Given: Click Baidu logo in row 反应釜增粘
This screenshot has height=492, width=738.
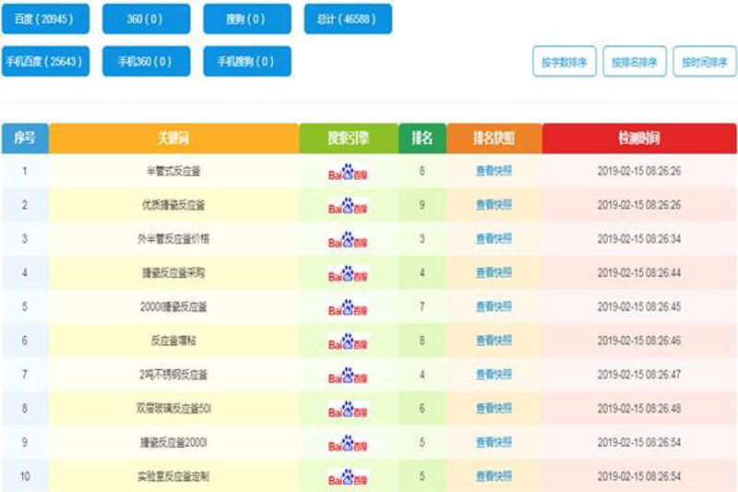Looking at the screenshot, I should 348,342.
